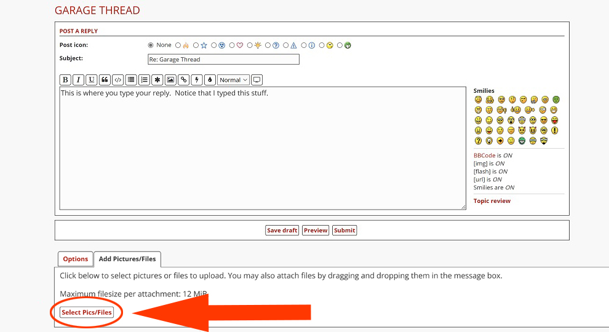Open the Add Pictures/Files tab

[127, 259]
